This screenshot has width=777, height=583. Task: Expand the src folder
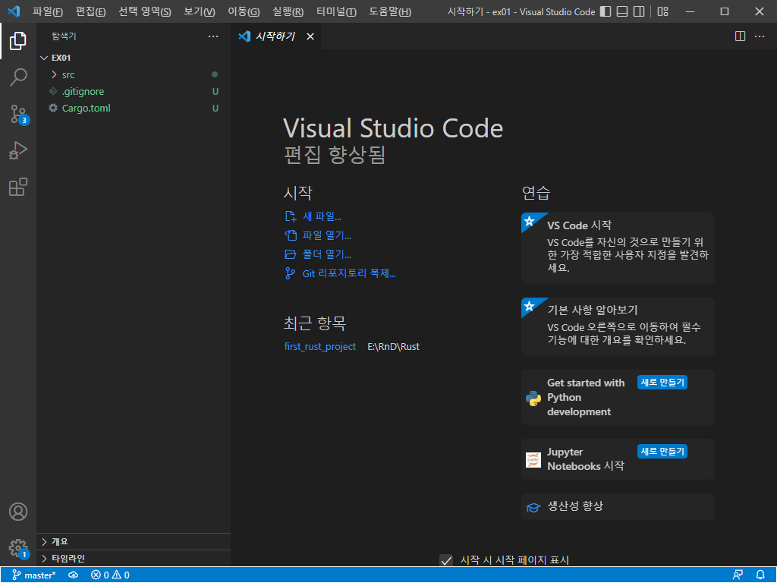[x=134, y=74]
